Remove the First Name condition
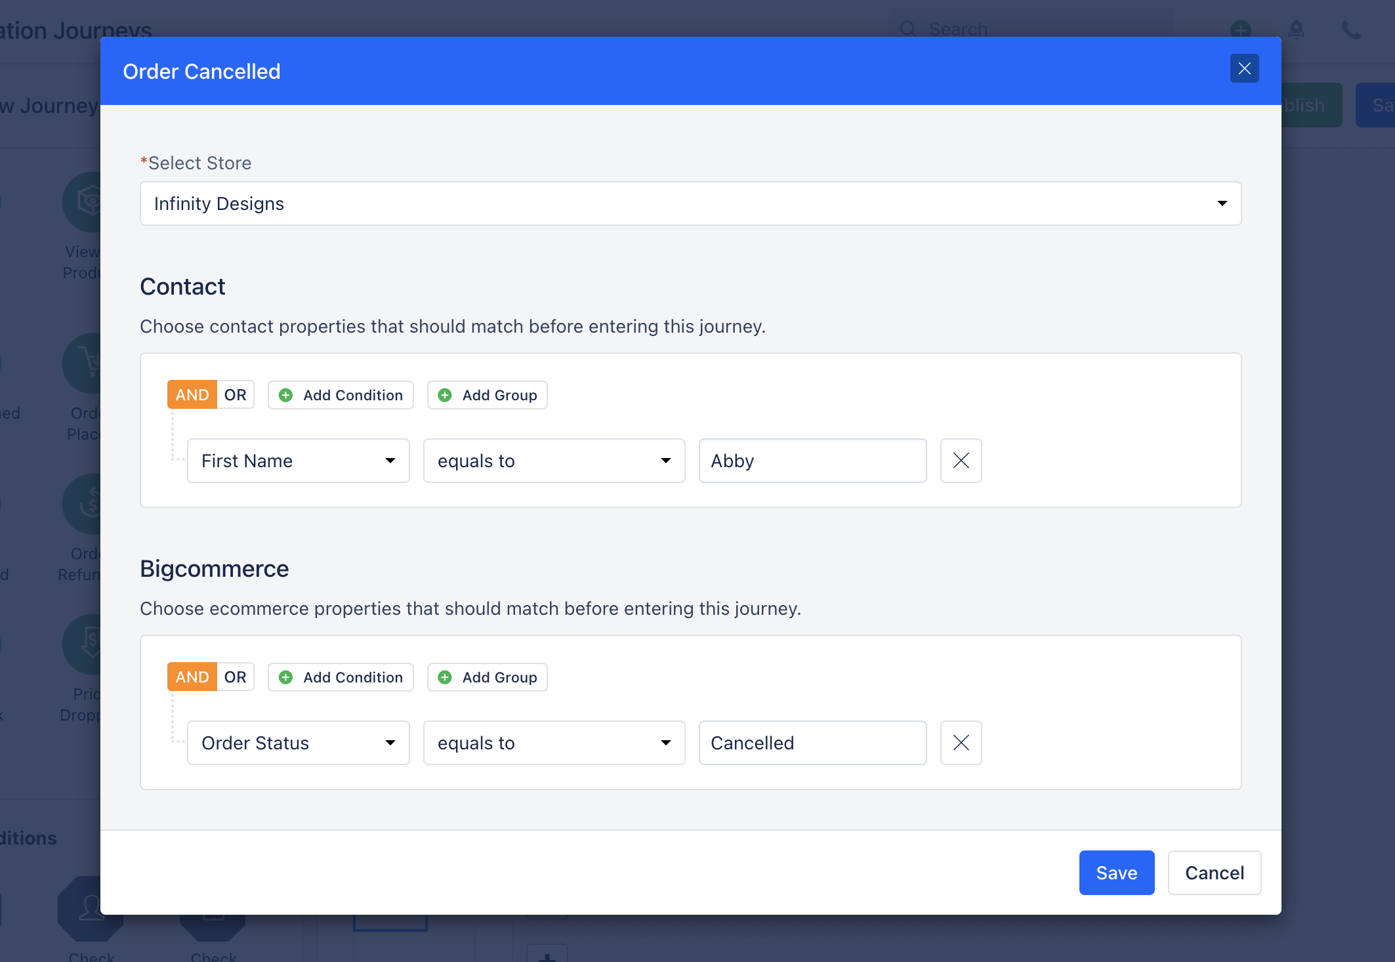Viewport: 1395px width, 962px height. coord(961,461)
